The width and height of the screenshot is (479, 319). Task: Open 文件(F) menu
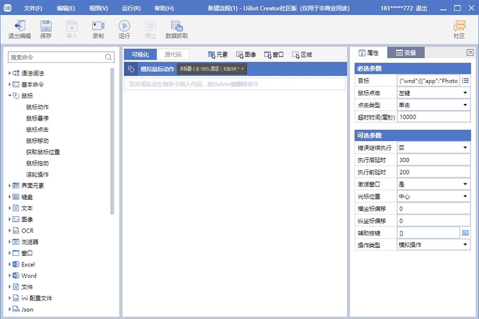pos(33,8)
